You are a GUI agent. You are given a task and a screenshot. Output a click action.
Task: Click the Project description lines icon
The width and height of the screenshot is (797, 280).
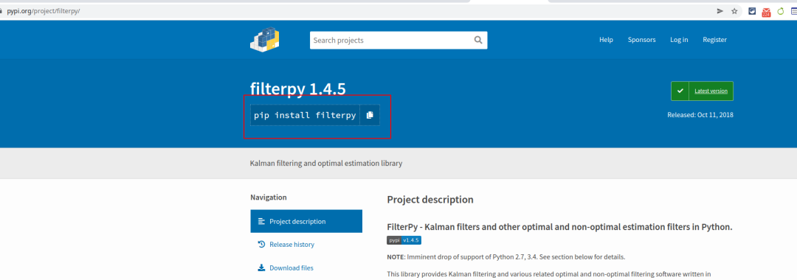click(261, 221)
